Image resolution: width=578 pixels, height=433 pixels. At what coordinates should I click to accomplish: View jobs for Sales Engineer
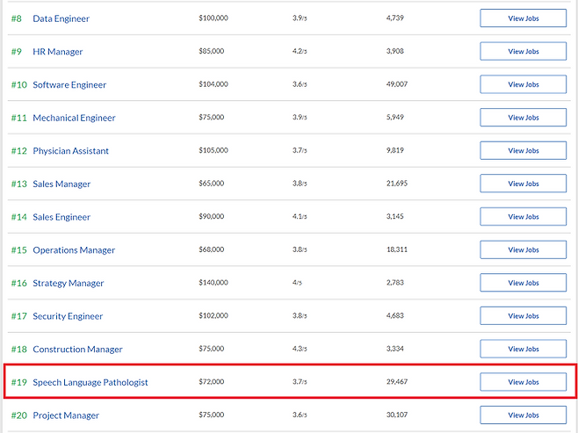tap(523, 217)
